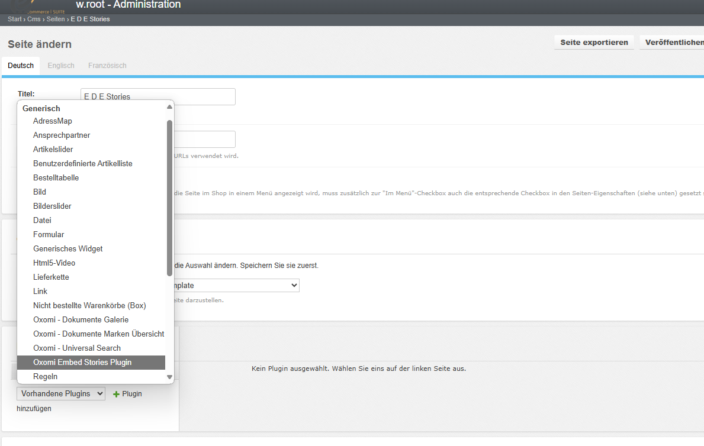This screenshot has height=446, width=704.
Task: Choose Oxomi - Universal Search entry
Action: tap(77, 348)
